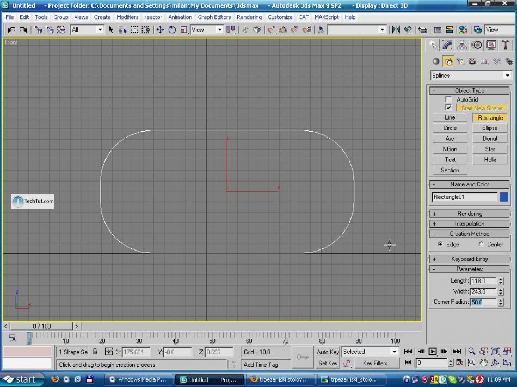Select the Center creation method
This screenshot has width=517, height=387.
[x=481, y=244]
